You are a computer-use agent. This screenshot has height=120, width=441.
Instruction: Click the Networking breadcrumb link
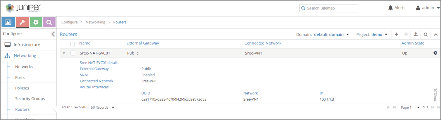[95, 22]
